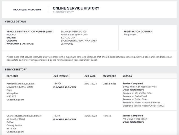Click 'Renewal of Oil and Oil Filter' item
This screenshot has height=135, width=179.
click(x=138, y=93)
